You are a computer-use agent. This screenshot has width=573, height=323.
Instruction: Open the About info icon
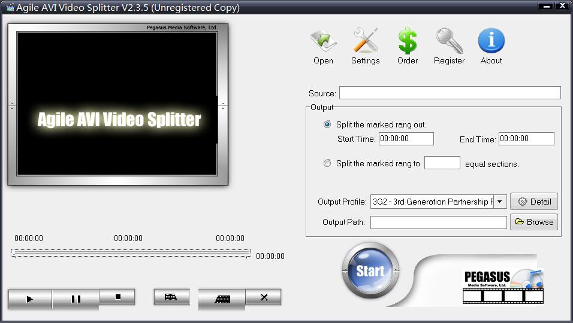coord(491,46)
